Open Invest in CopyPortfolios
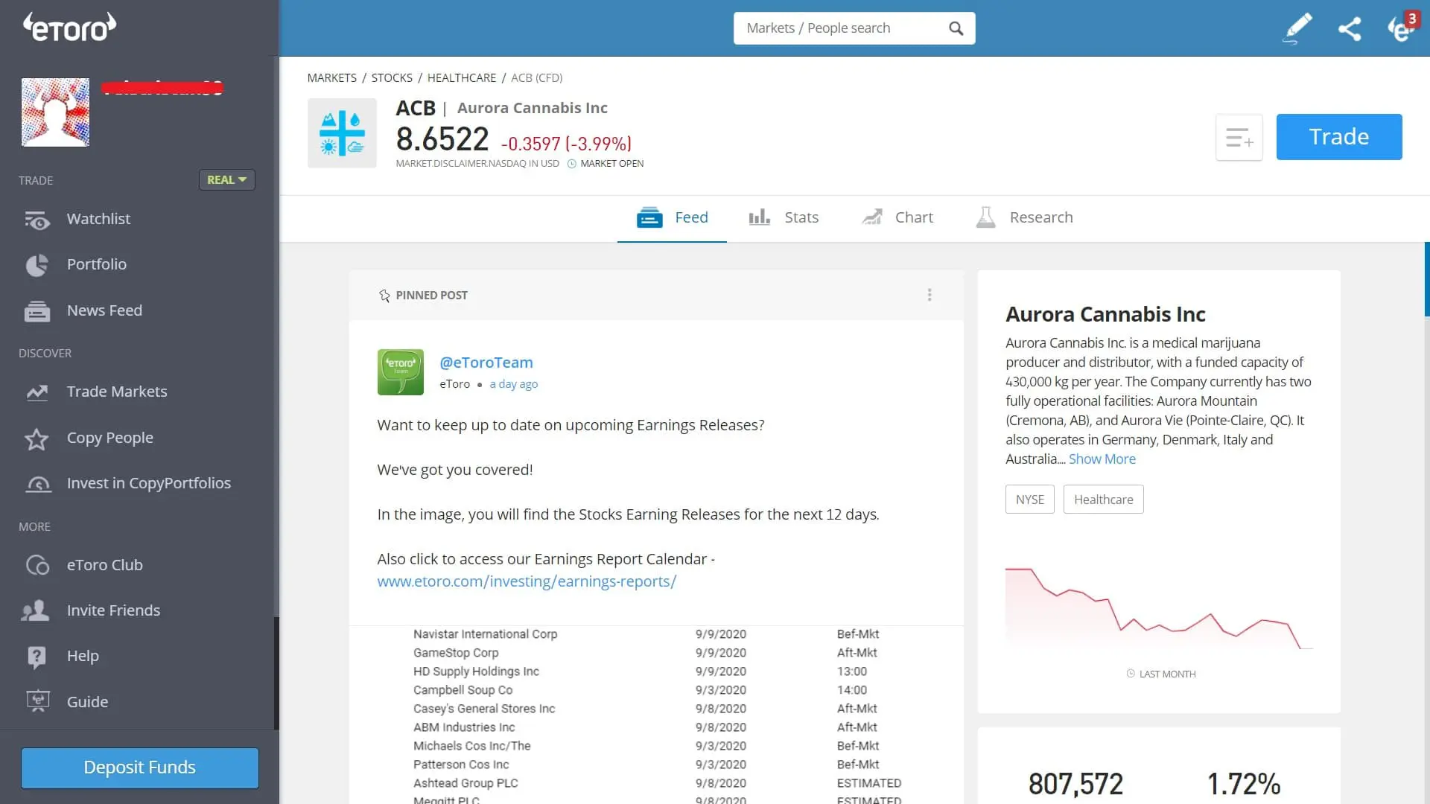The height and width of the screenshot is (804, 1430). pyautogui.click(x=149, y=483)
